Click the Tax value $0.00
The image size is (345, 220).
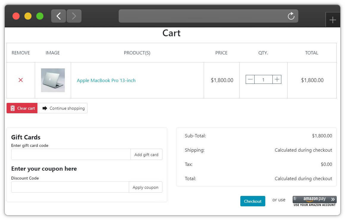[x=327, y=164]
